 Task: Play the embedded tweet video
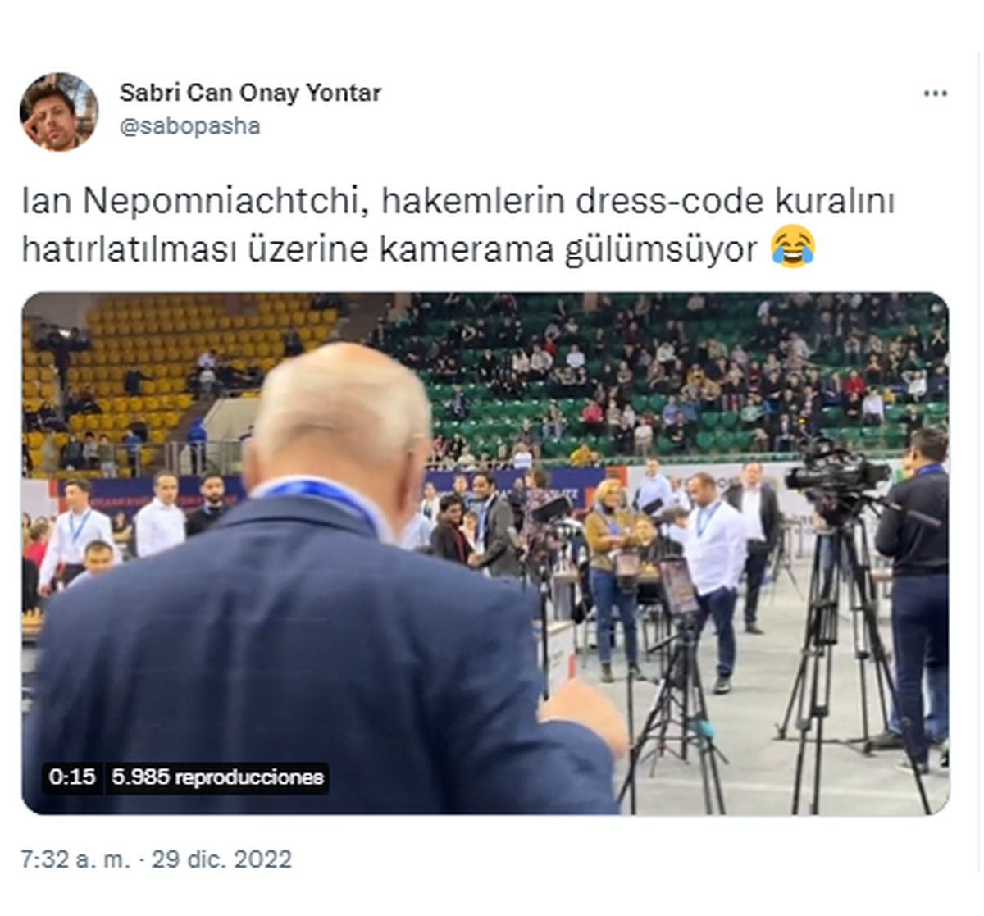(x=485, y=554)
